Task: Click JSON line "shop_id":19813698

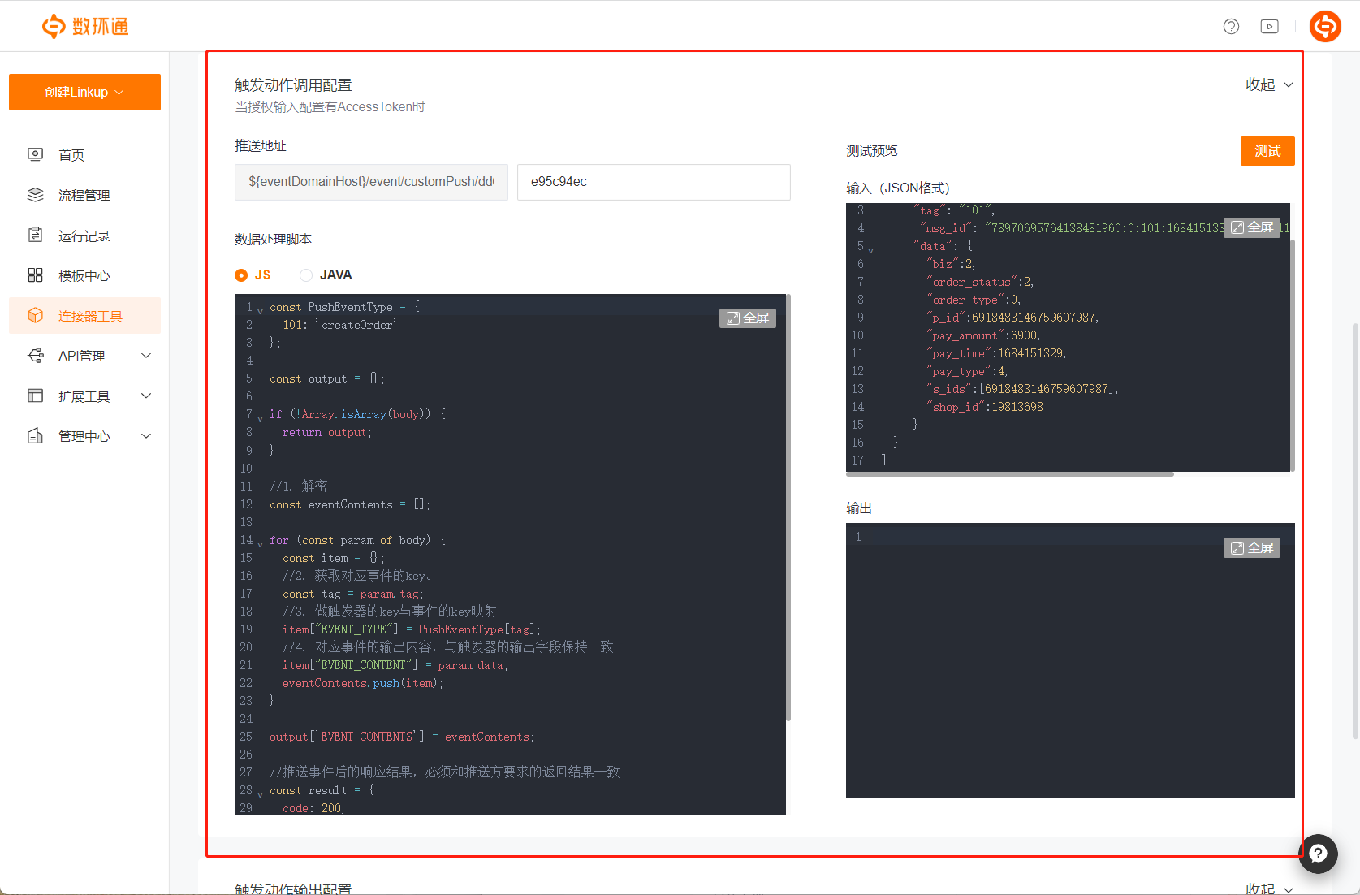Action: tap(985, 407)
